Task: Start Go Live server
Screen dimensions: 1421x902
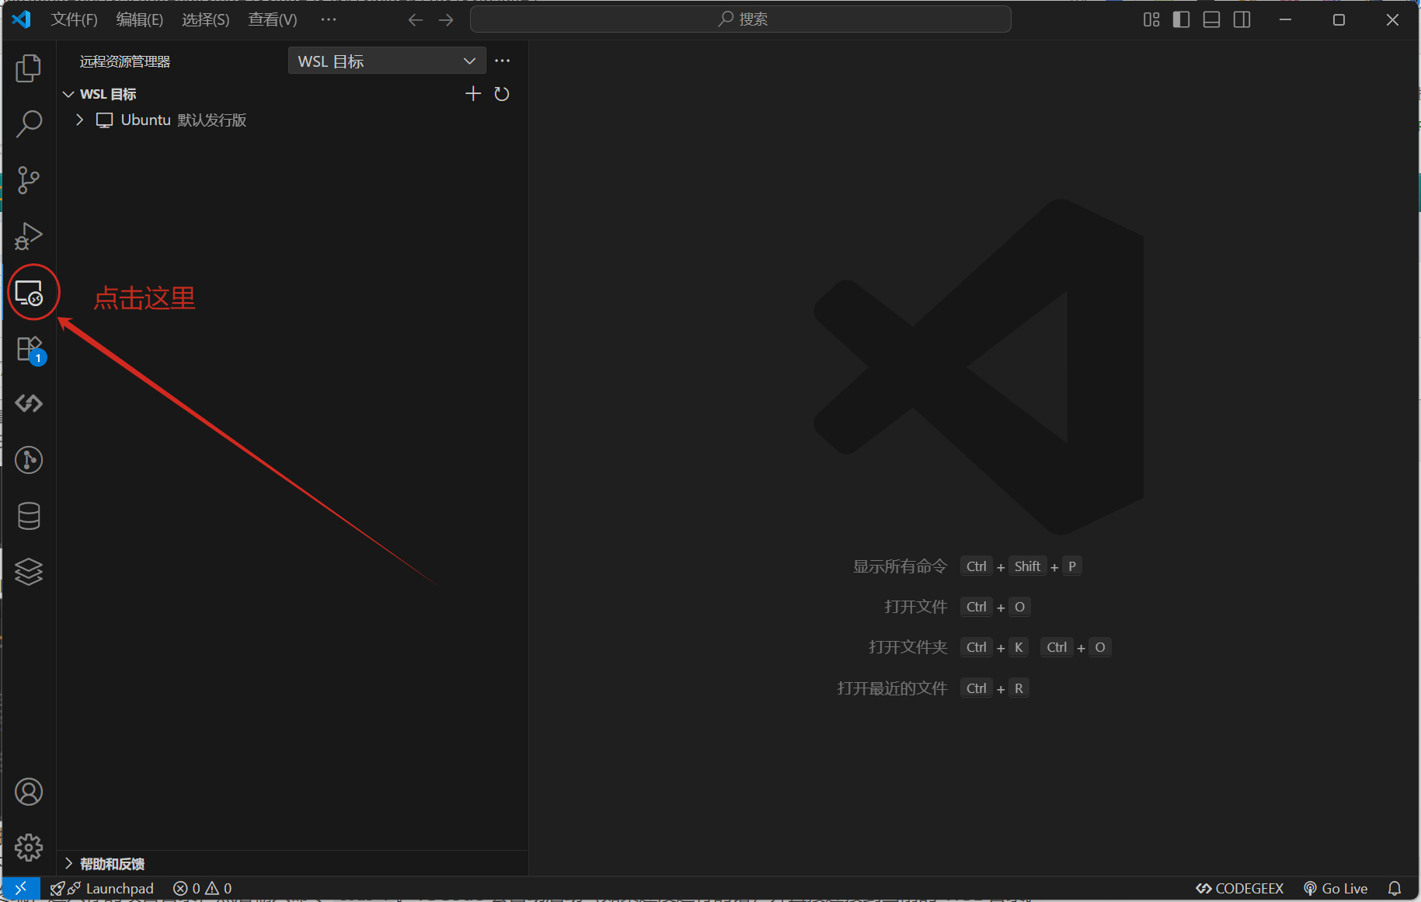Action: tap(1336, 888)
